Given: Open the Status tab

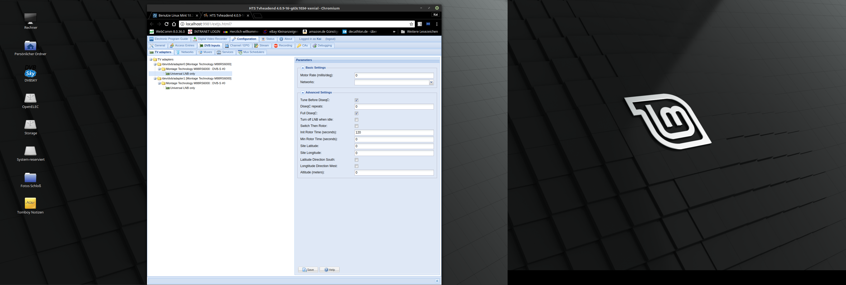Looking at the screenshot, I should pyautogui.click(x=268, y=39).
